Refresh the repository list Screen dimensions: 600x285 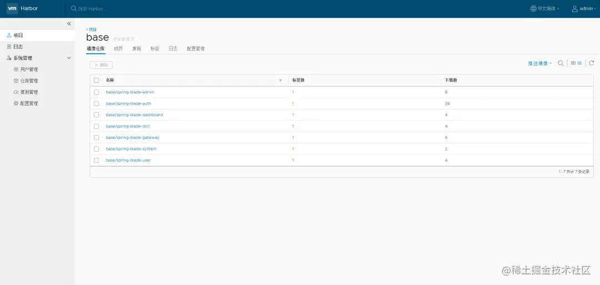pyautogui.click(x=592, y=63)
